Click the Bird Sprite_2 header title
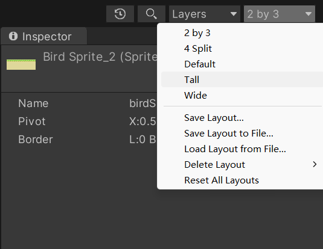323x249 pixels. (x=100, y=57)
